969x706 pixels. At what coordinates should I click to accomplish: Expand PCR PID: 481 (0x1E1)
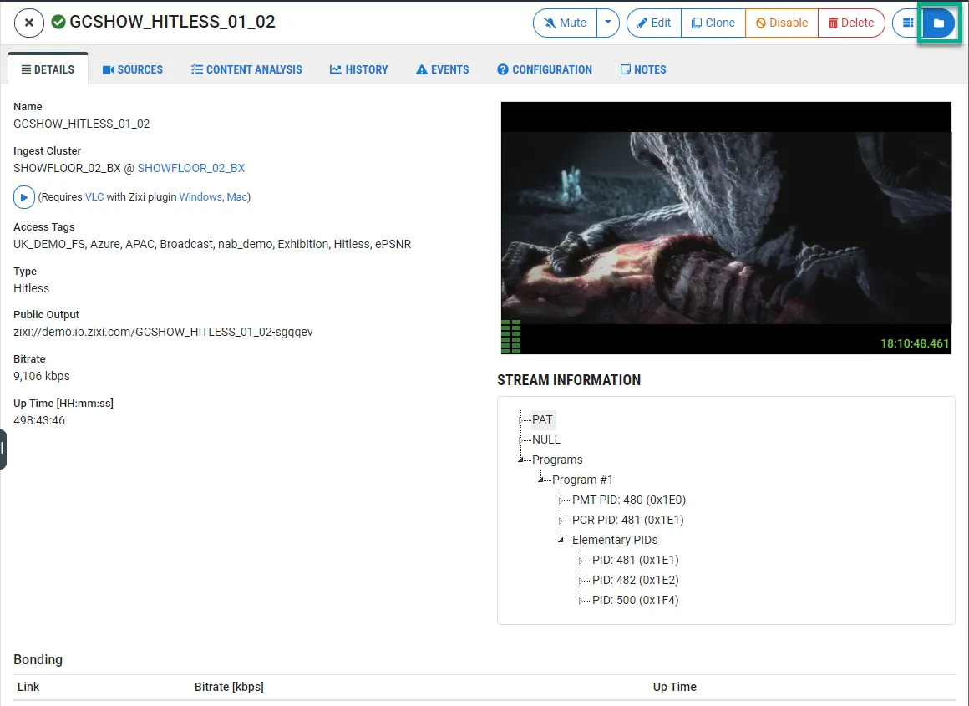(x=561, y=520)
